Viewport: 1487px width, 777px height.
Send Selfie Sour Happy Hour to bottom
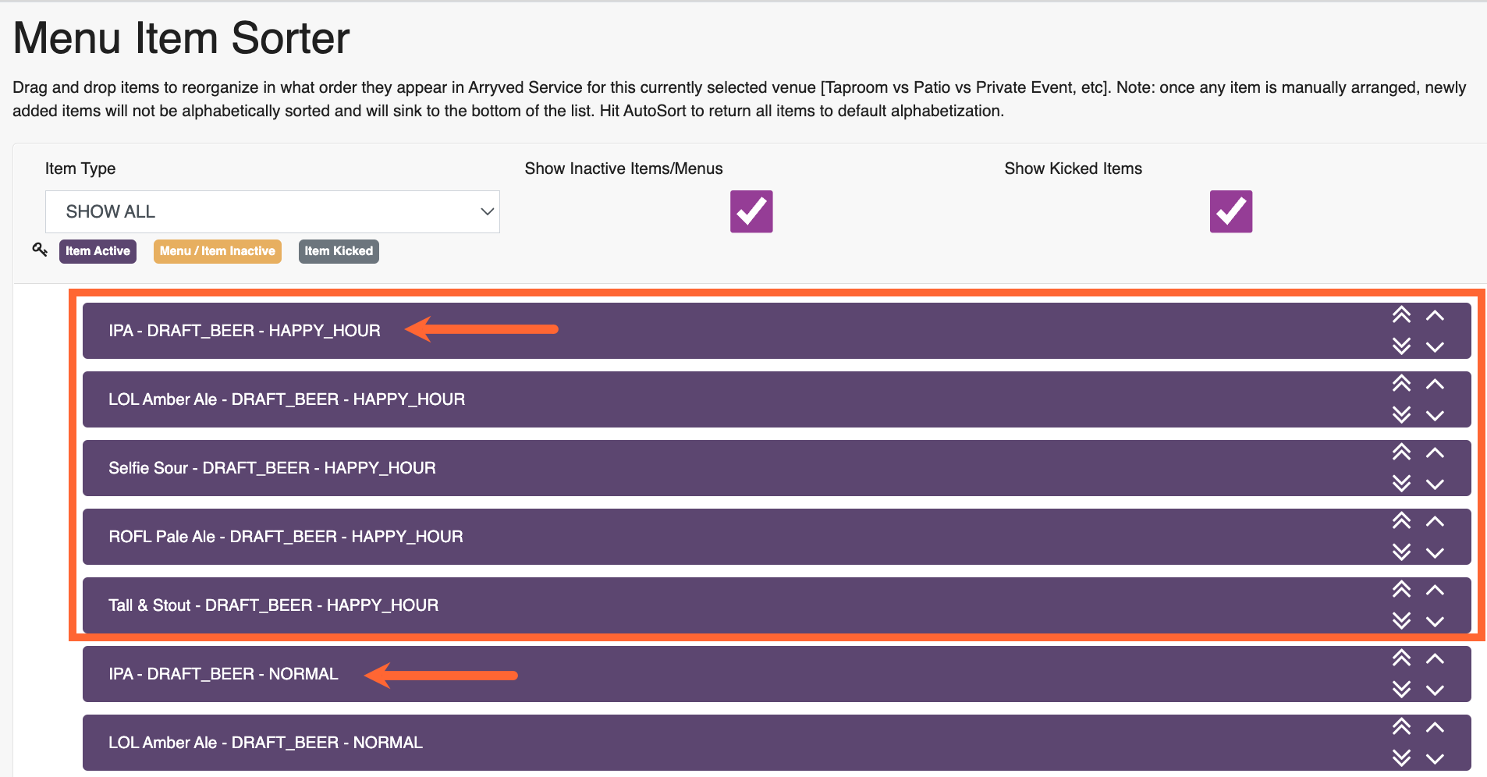[x=1401, y=484]
